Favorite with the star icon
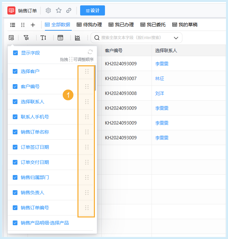The height and width of the screenshot is (239, 228). 59,10
